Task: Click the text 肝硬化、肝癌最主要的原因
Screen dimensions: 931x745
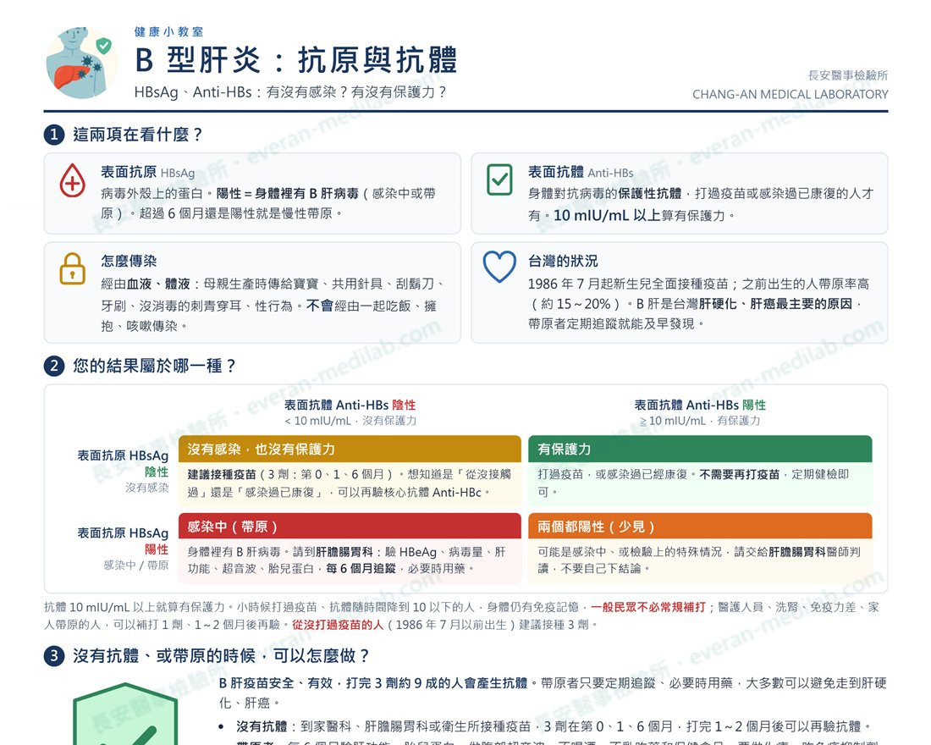Action: tap(775, 304)
